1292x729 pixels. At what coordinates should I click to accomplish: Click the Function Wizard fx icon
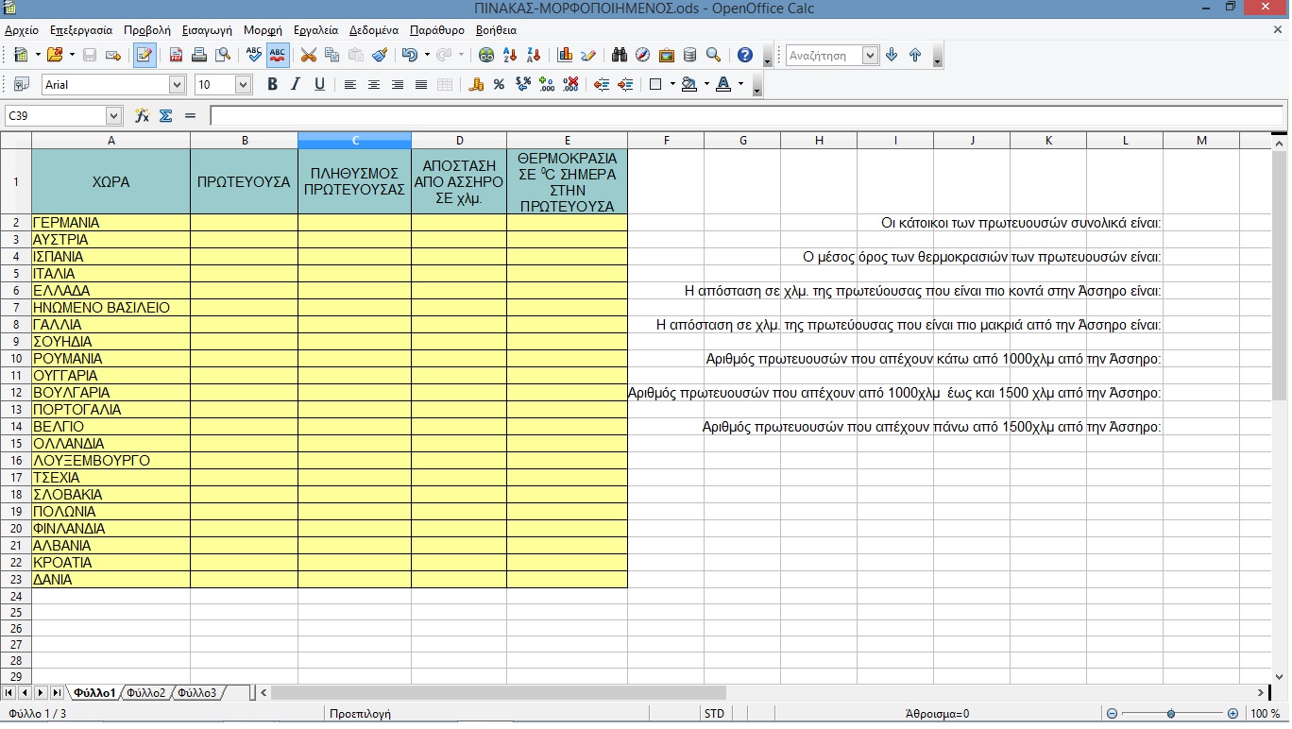click(143, 115)
